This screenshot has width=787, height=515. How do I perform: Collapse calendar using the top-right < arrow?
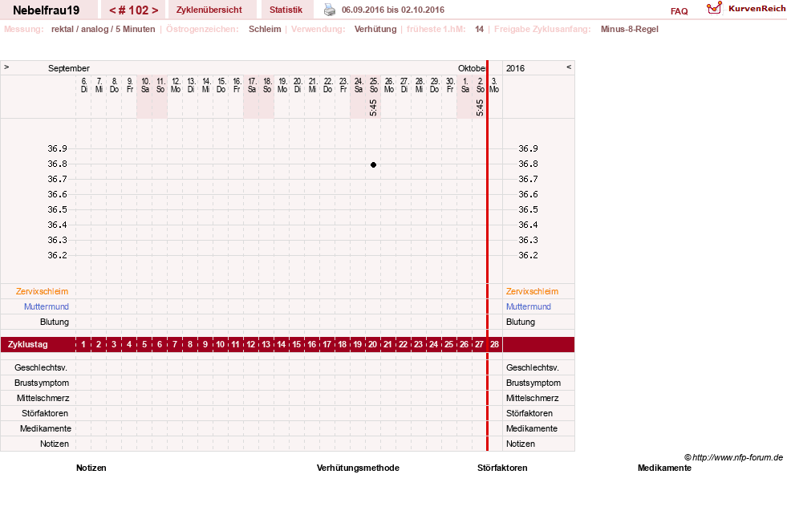tap(569, 67)
